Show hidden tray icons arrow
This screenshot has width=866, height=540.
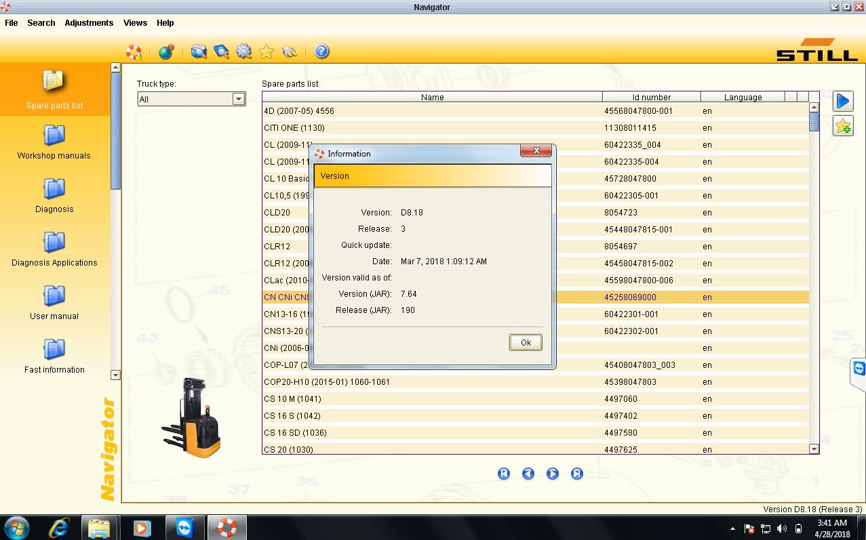tap(732, 528)
